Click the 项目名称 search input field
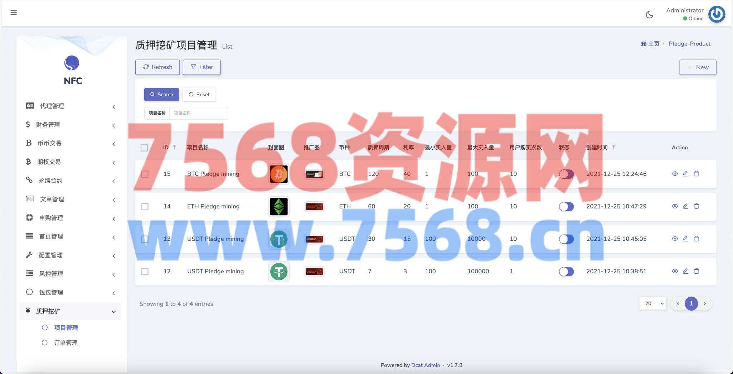Screen dimensions: 733x374 (198, 113)
